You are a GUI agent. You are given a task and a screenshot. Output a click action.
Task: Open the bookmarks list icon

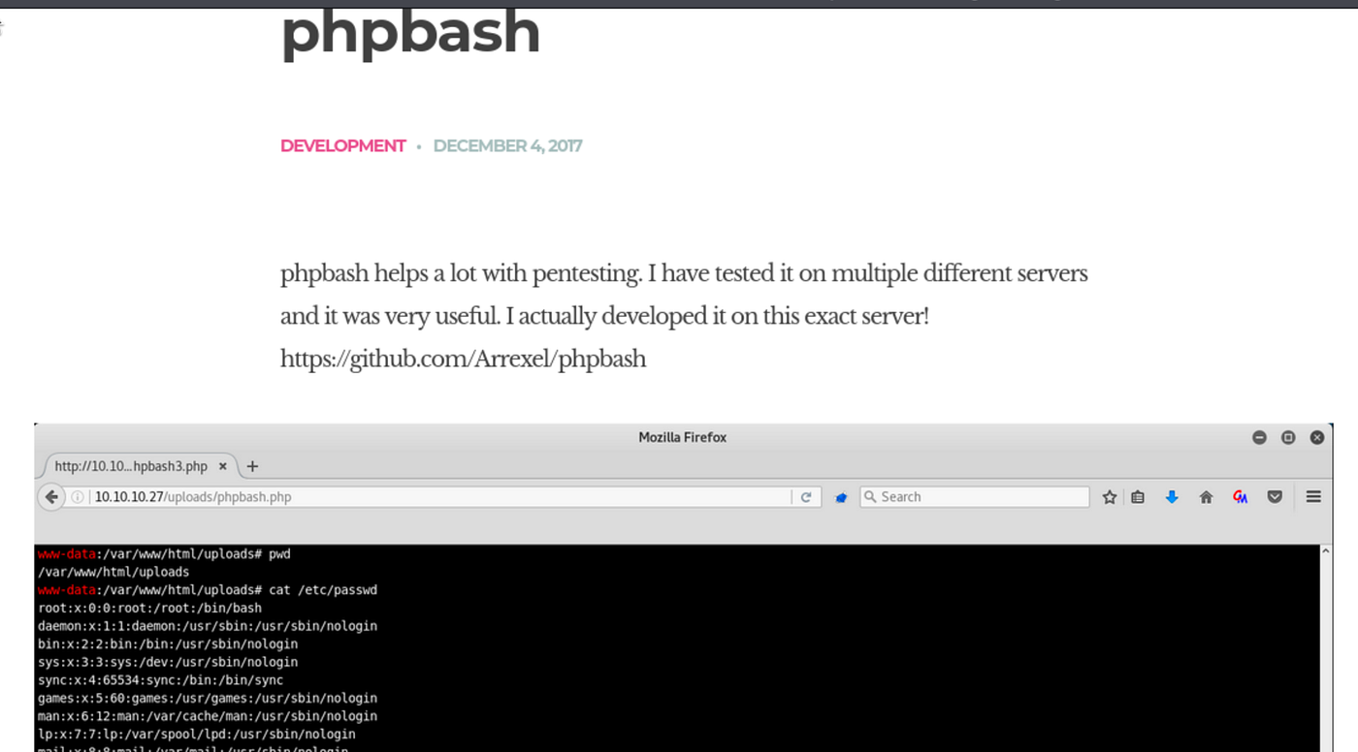click(x=1138, y=497)
